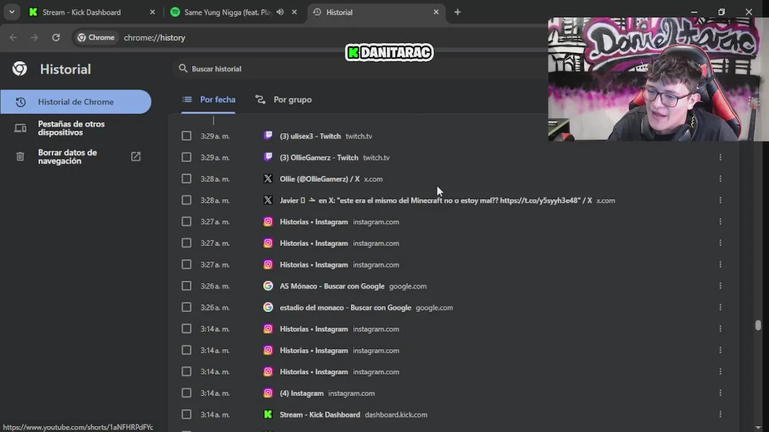Click X favicon of Ollie (@OllieGamerz) entry
Screen dimensions: 769x432
click(268, 179)
